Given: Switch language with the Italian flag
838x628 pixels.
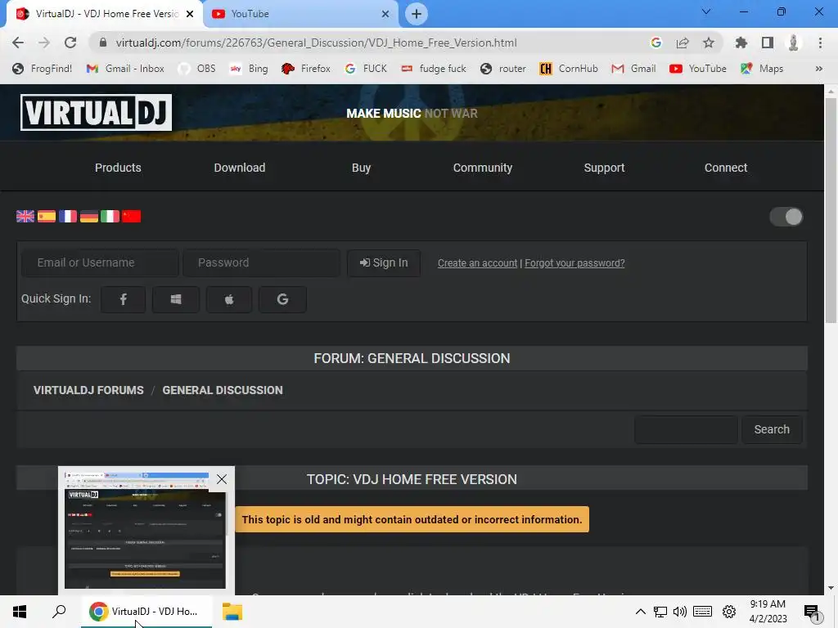Looking at the screenshot, I should click(110, 216).
